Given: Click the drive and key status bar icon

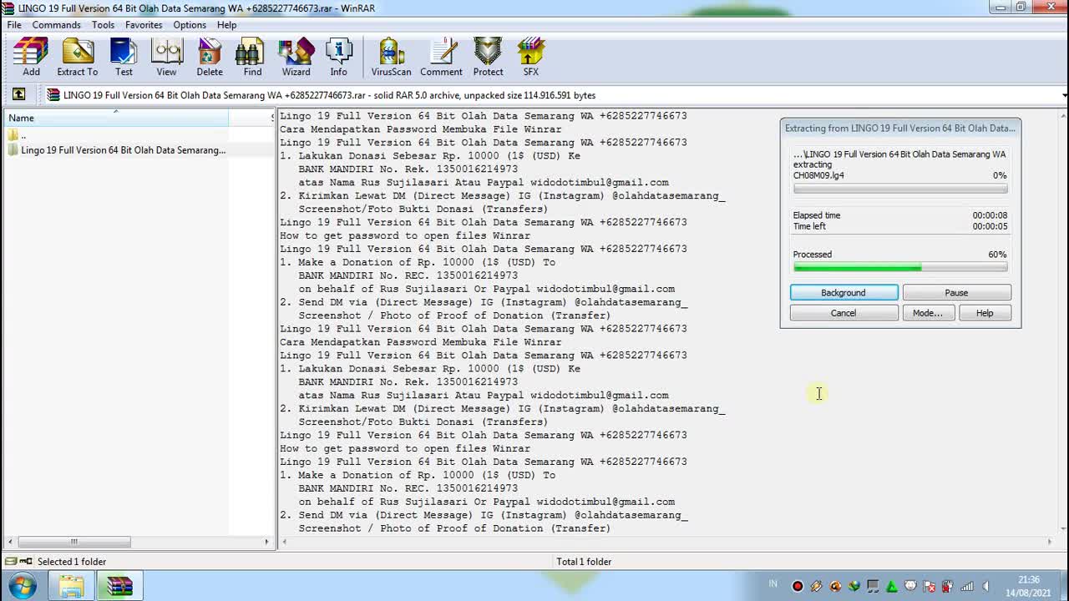Looking at the screenshot, I should coord(18,562).
